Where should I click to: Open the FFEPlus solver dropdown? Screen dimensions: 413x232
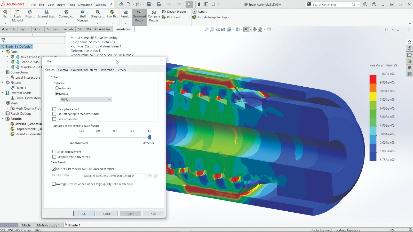pyautogui.click(x=85, y=100)
